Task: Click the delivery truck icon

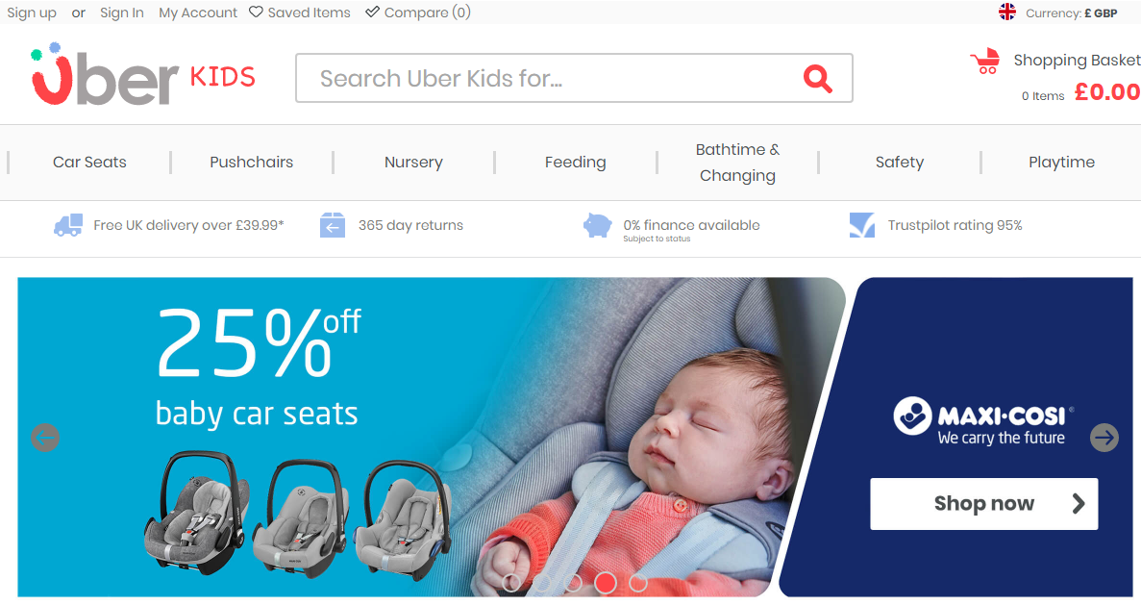Action: (67, 225)
